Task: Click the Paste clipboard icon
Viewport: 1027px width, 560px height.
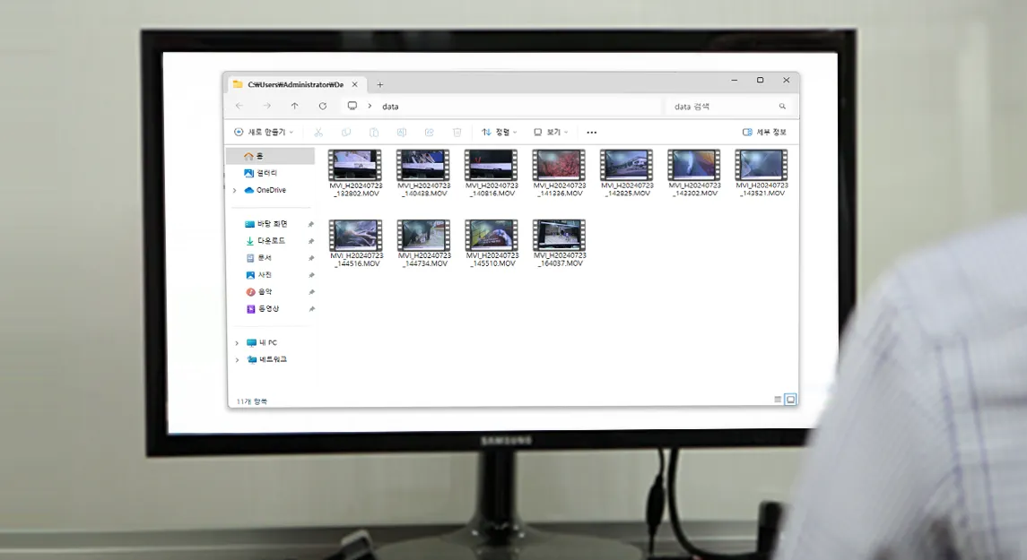Action: 374,133
